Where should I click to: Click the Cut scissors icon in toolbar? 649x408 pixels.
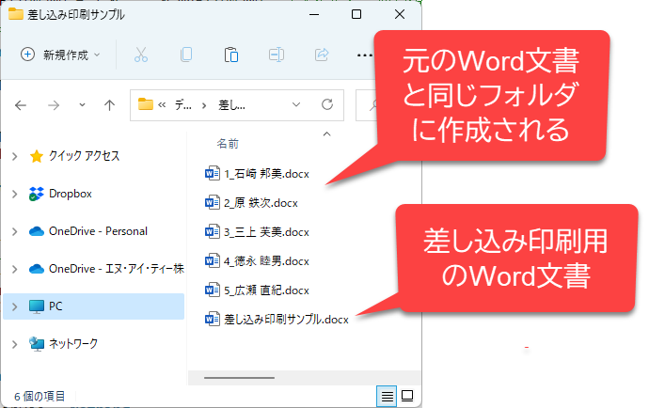pos(141,55)
